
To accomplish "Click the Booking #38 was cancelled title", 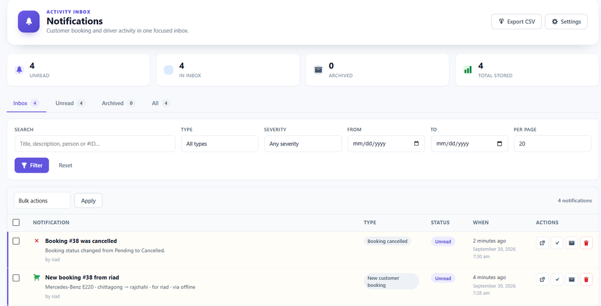I will pyautogui.click(x=81, y=241).
